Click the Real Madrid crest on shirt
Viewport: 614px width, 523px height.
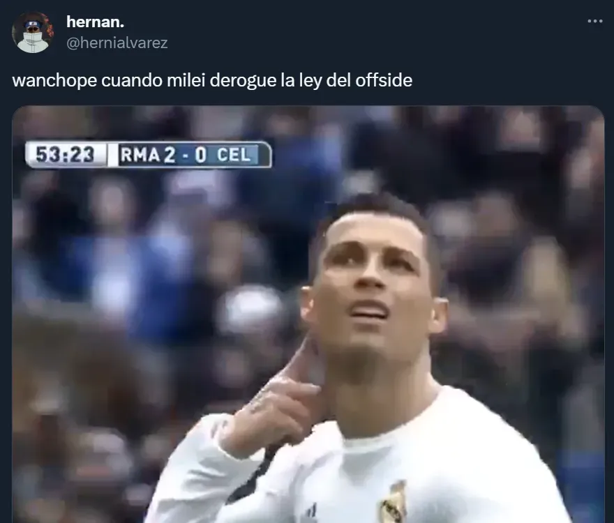(x=392, y=503)
